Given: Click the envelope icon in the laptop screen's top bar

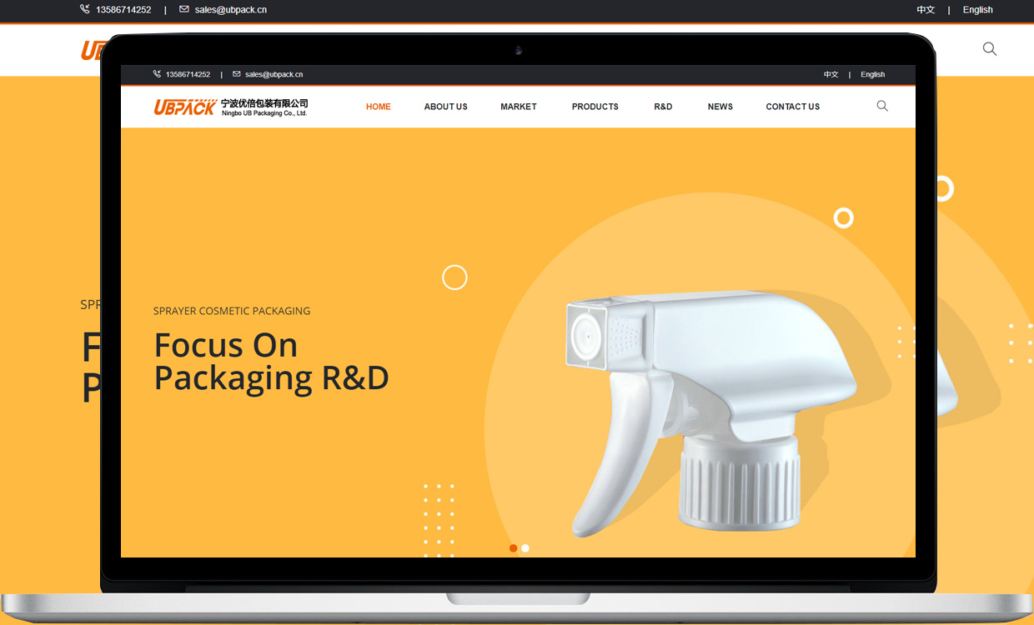Looking at the screenshot, I should pos(237,74).
